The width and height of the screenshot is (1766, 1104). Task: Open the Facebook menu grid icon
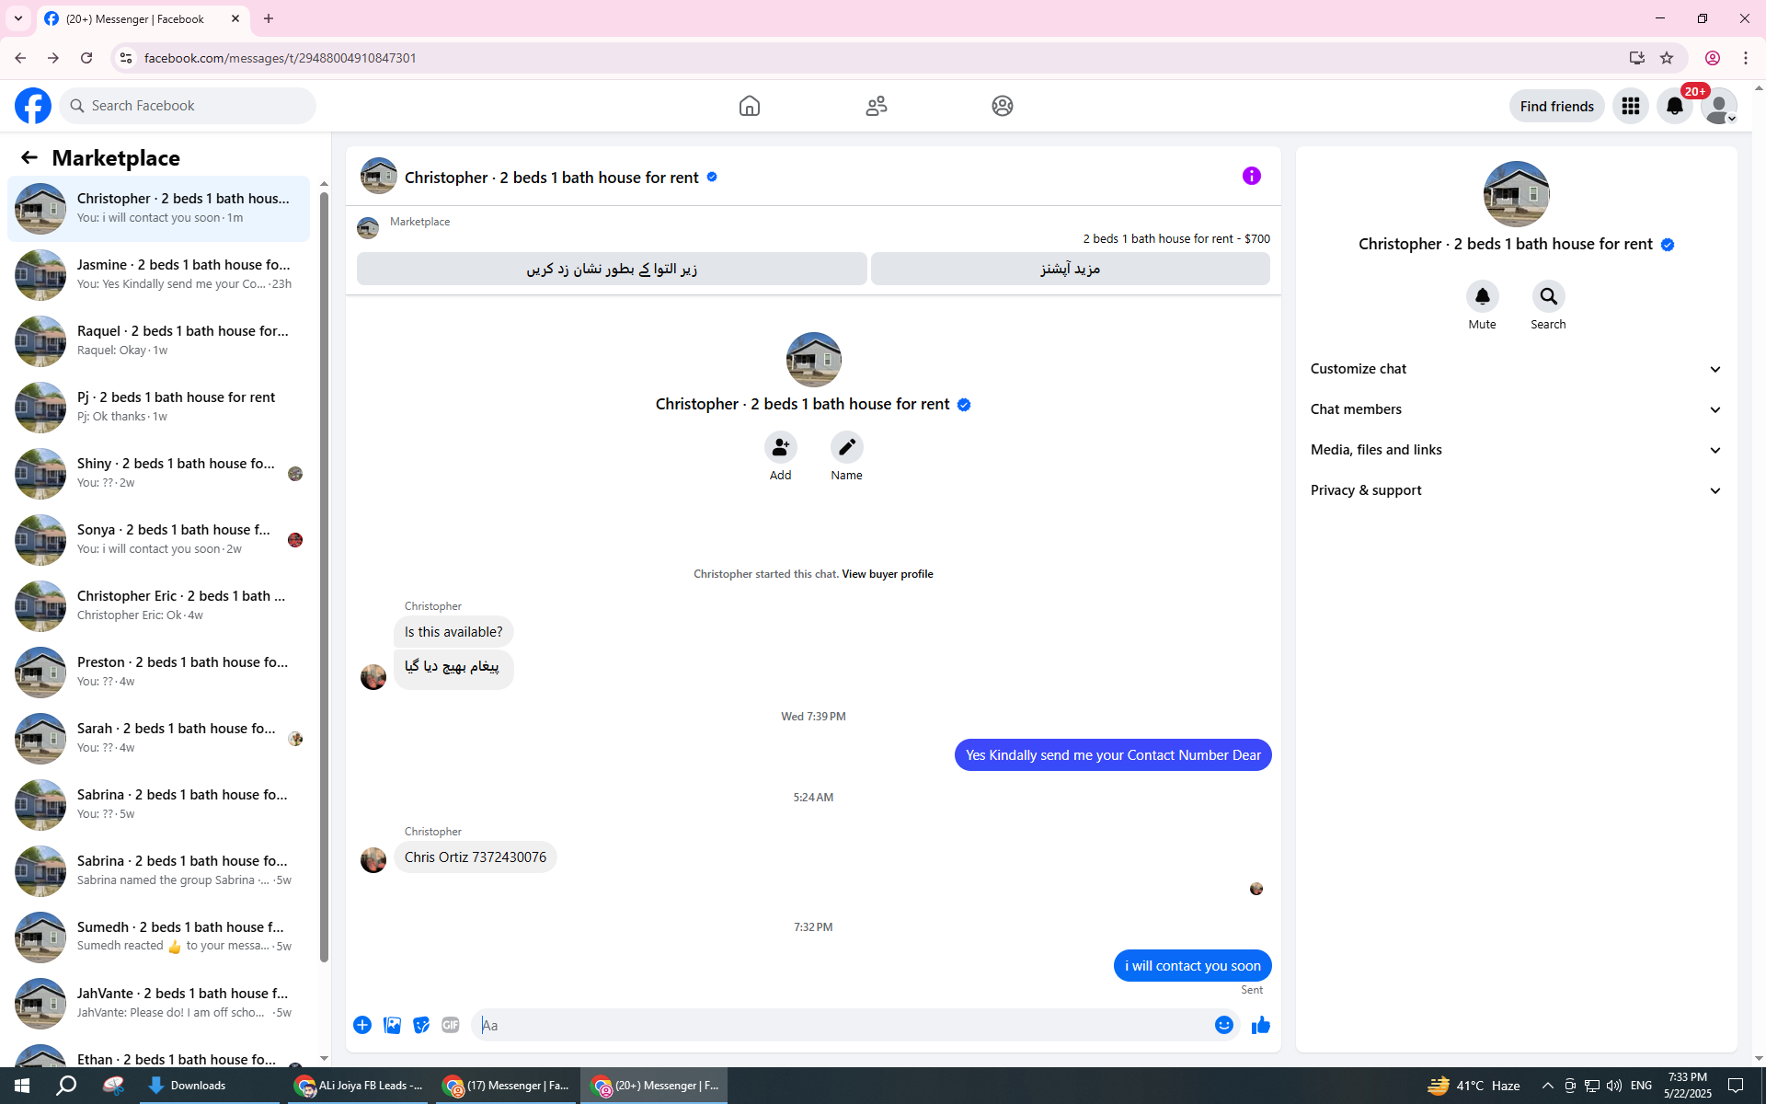pyautogui.click(x=1631, y=106)
